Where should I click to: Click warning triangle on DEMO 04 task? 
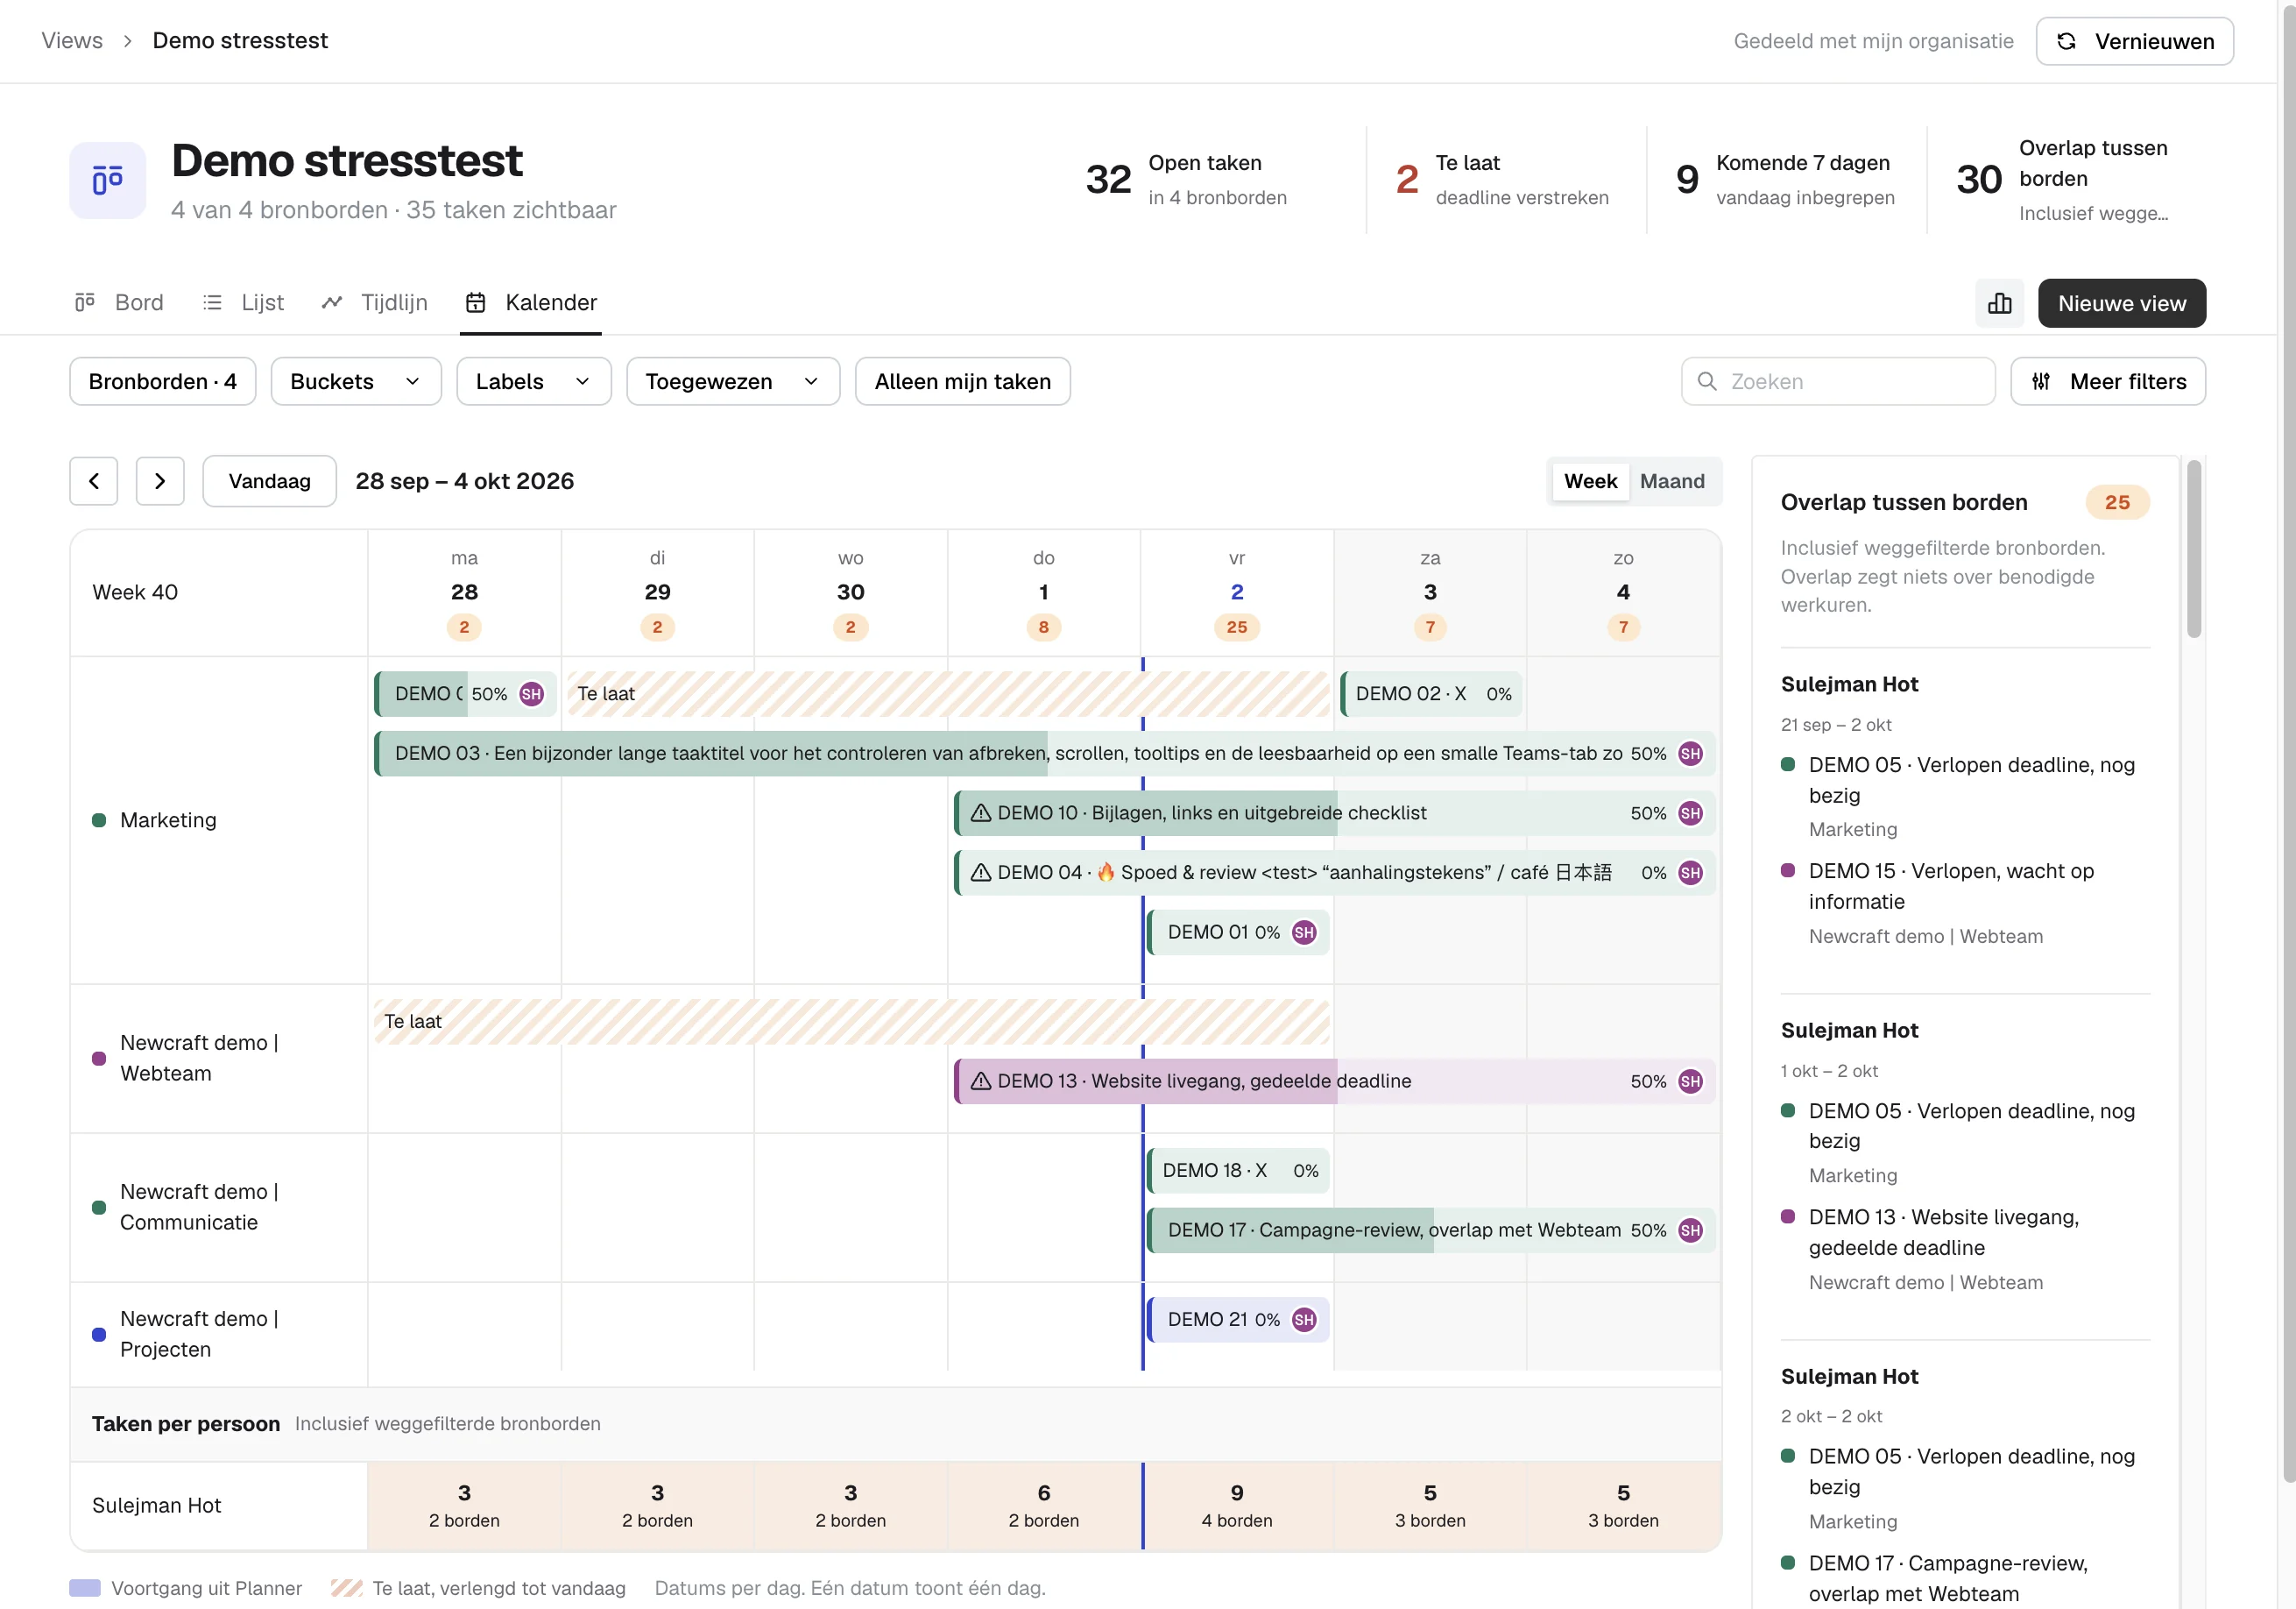[x=981, y=873]
